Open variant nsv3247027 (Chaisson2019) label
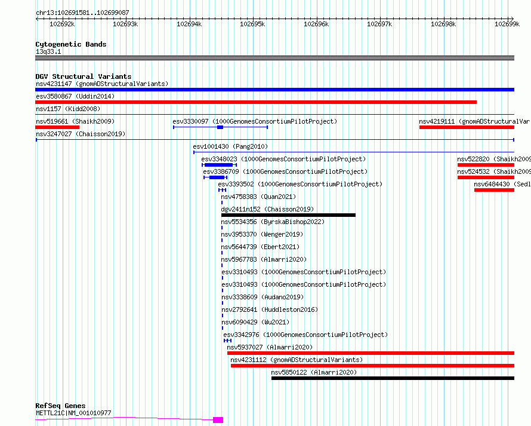531x426 pixels. click(x=81, y=134)
